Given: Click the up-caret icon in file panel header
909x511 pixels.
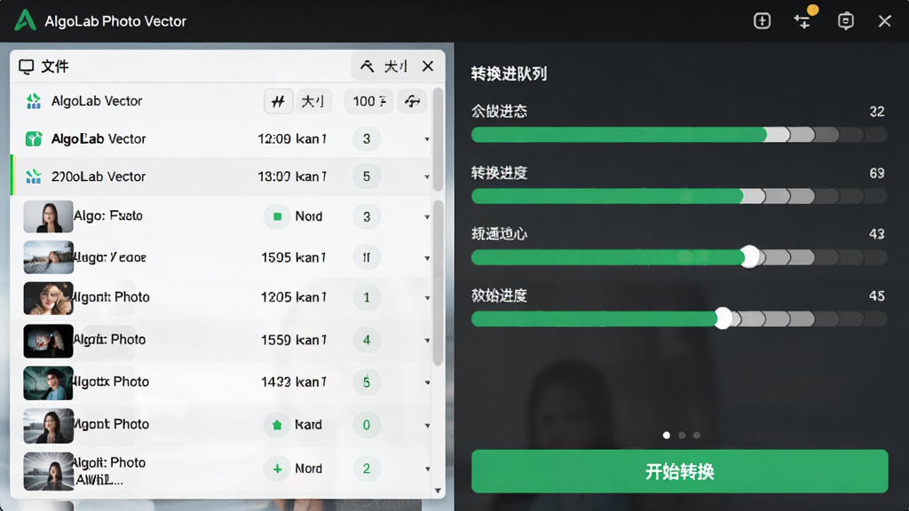Looking at the screenshot, I should click(367, 66).
